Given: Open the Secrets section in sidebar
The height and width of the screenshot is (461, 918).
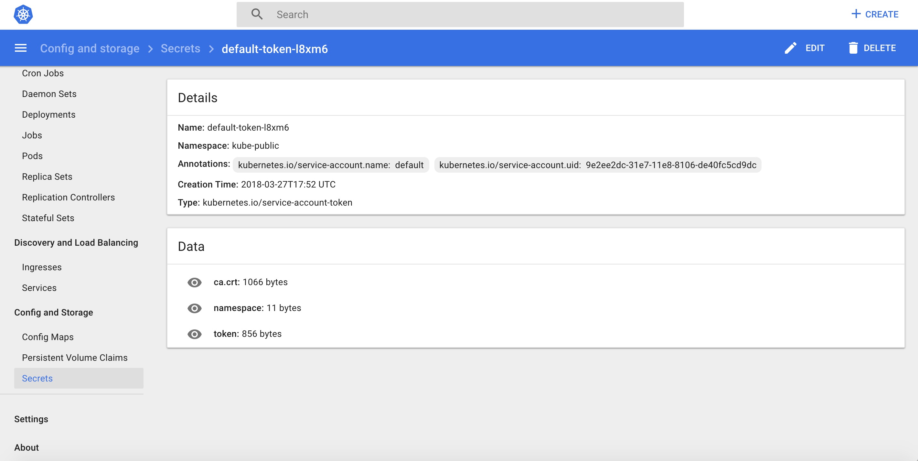Looking at the screenshot, I should (37, 378).
